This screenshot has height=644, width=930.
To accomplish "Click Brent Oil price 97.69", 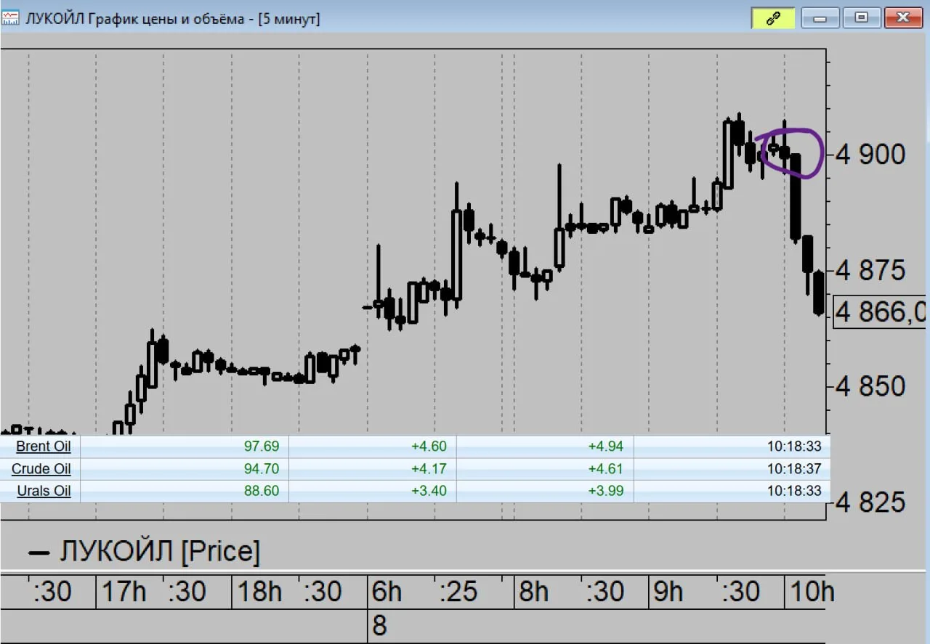I will [x=261, y=447].
